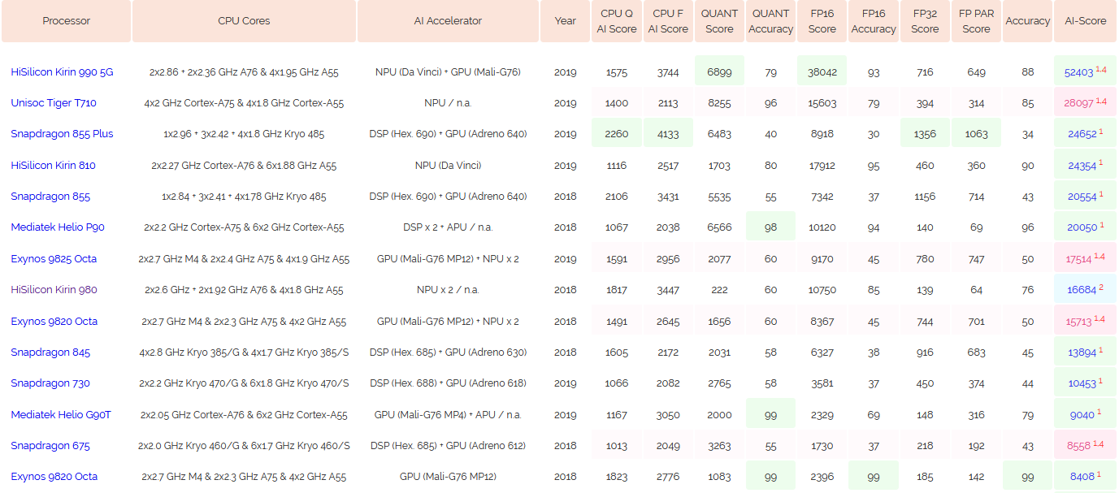Select the highlighted 6899 QUANT score cell
1119x493 pixels.
click(x=719, y=71)
